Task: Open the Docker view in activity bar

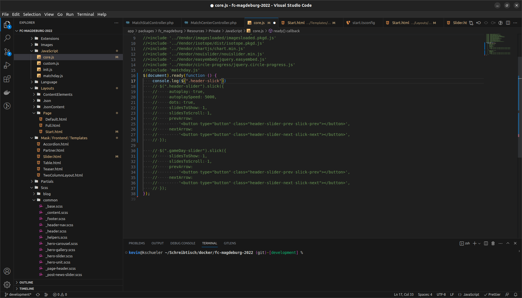Action: [7, 92]
